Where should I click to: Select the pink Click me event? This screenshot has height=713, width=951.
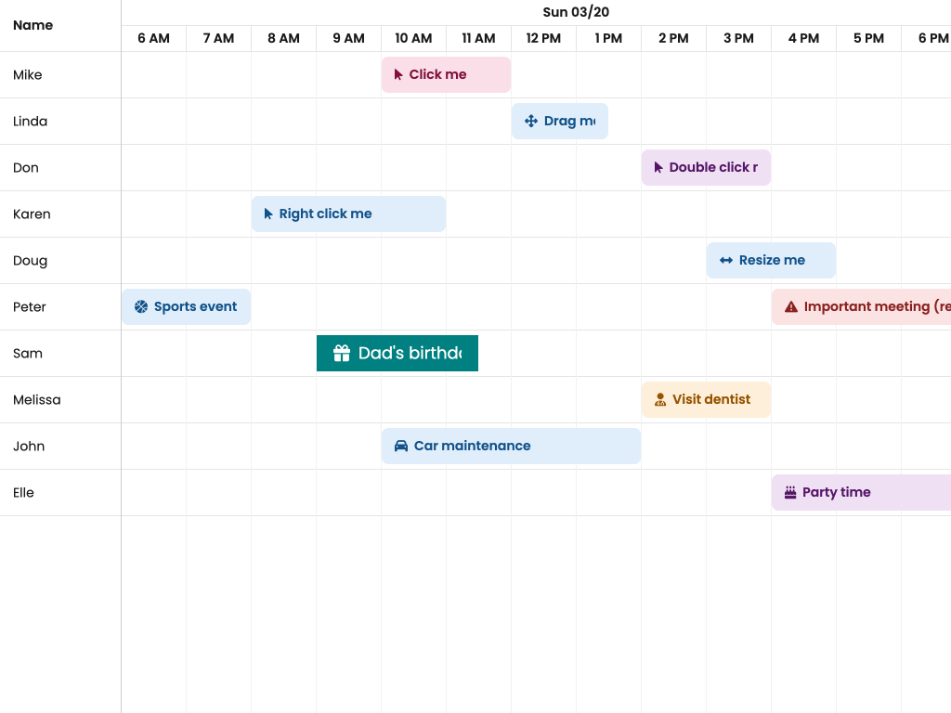(x=446, y=74)
